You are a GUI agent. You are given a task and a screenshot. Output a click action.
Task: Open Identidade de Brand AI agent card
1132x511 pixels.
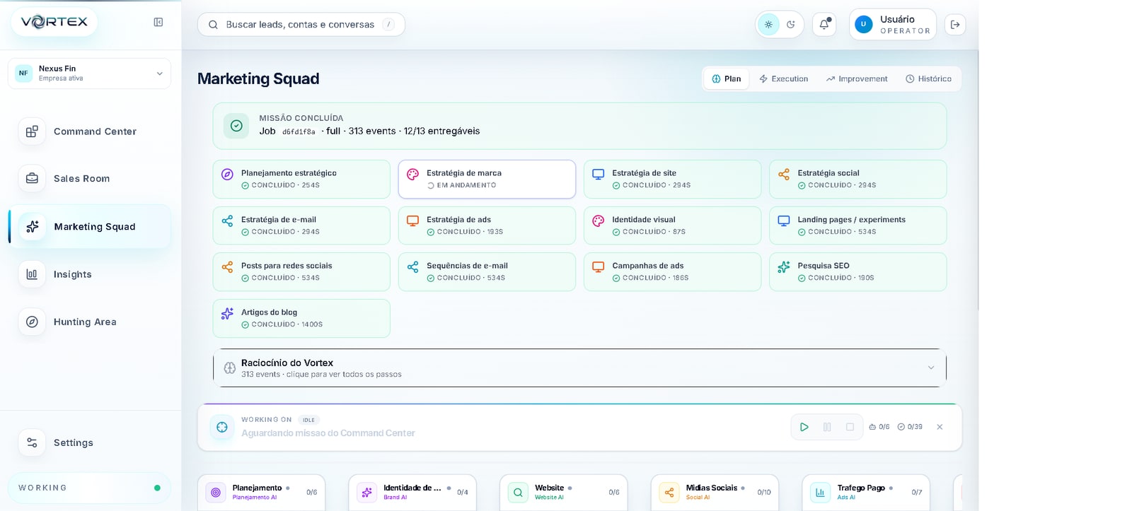(x=412, y=493)
